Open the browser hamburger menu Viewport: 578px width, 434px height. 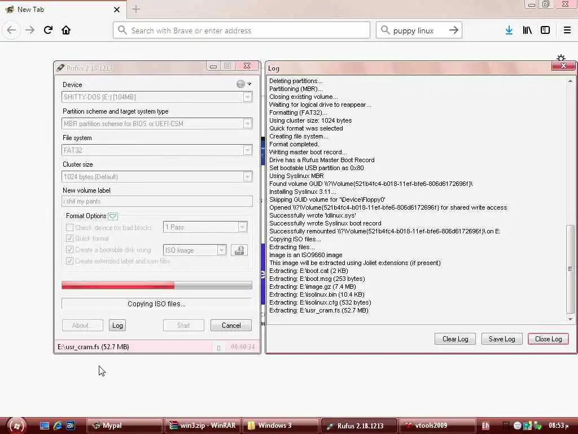[x=567, y=31]
